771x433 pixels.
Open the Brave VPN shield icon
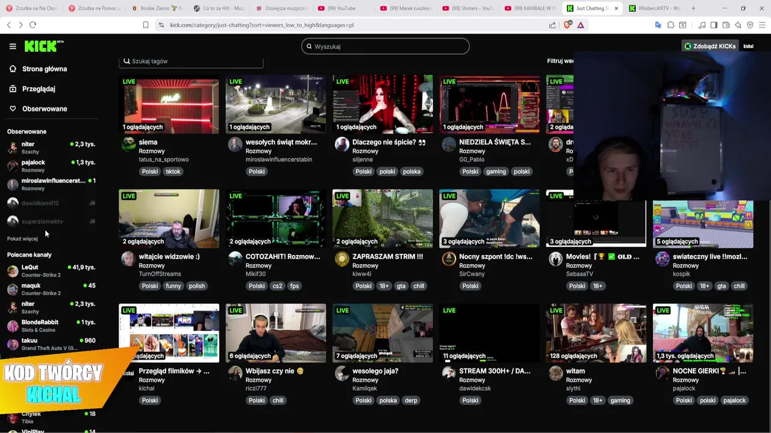coord(750,25)
